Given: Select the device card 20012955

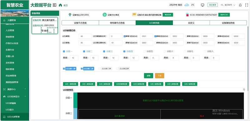Looking at the screenshot, I should pos(45,26).
